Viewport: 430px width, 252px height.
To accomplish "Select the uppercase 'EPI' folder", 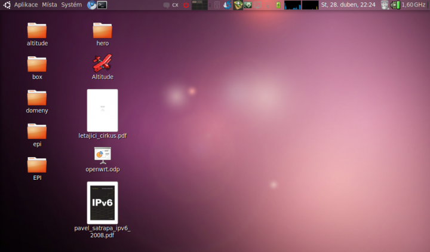I will point(37,165).
